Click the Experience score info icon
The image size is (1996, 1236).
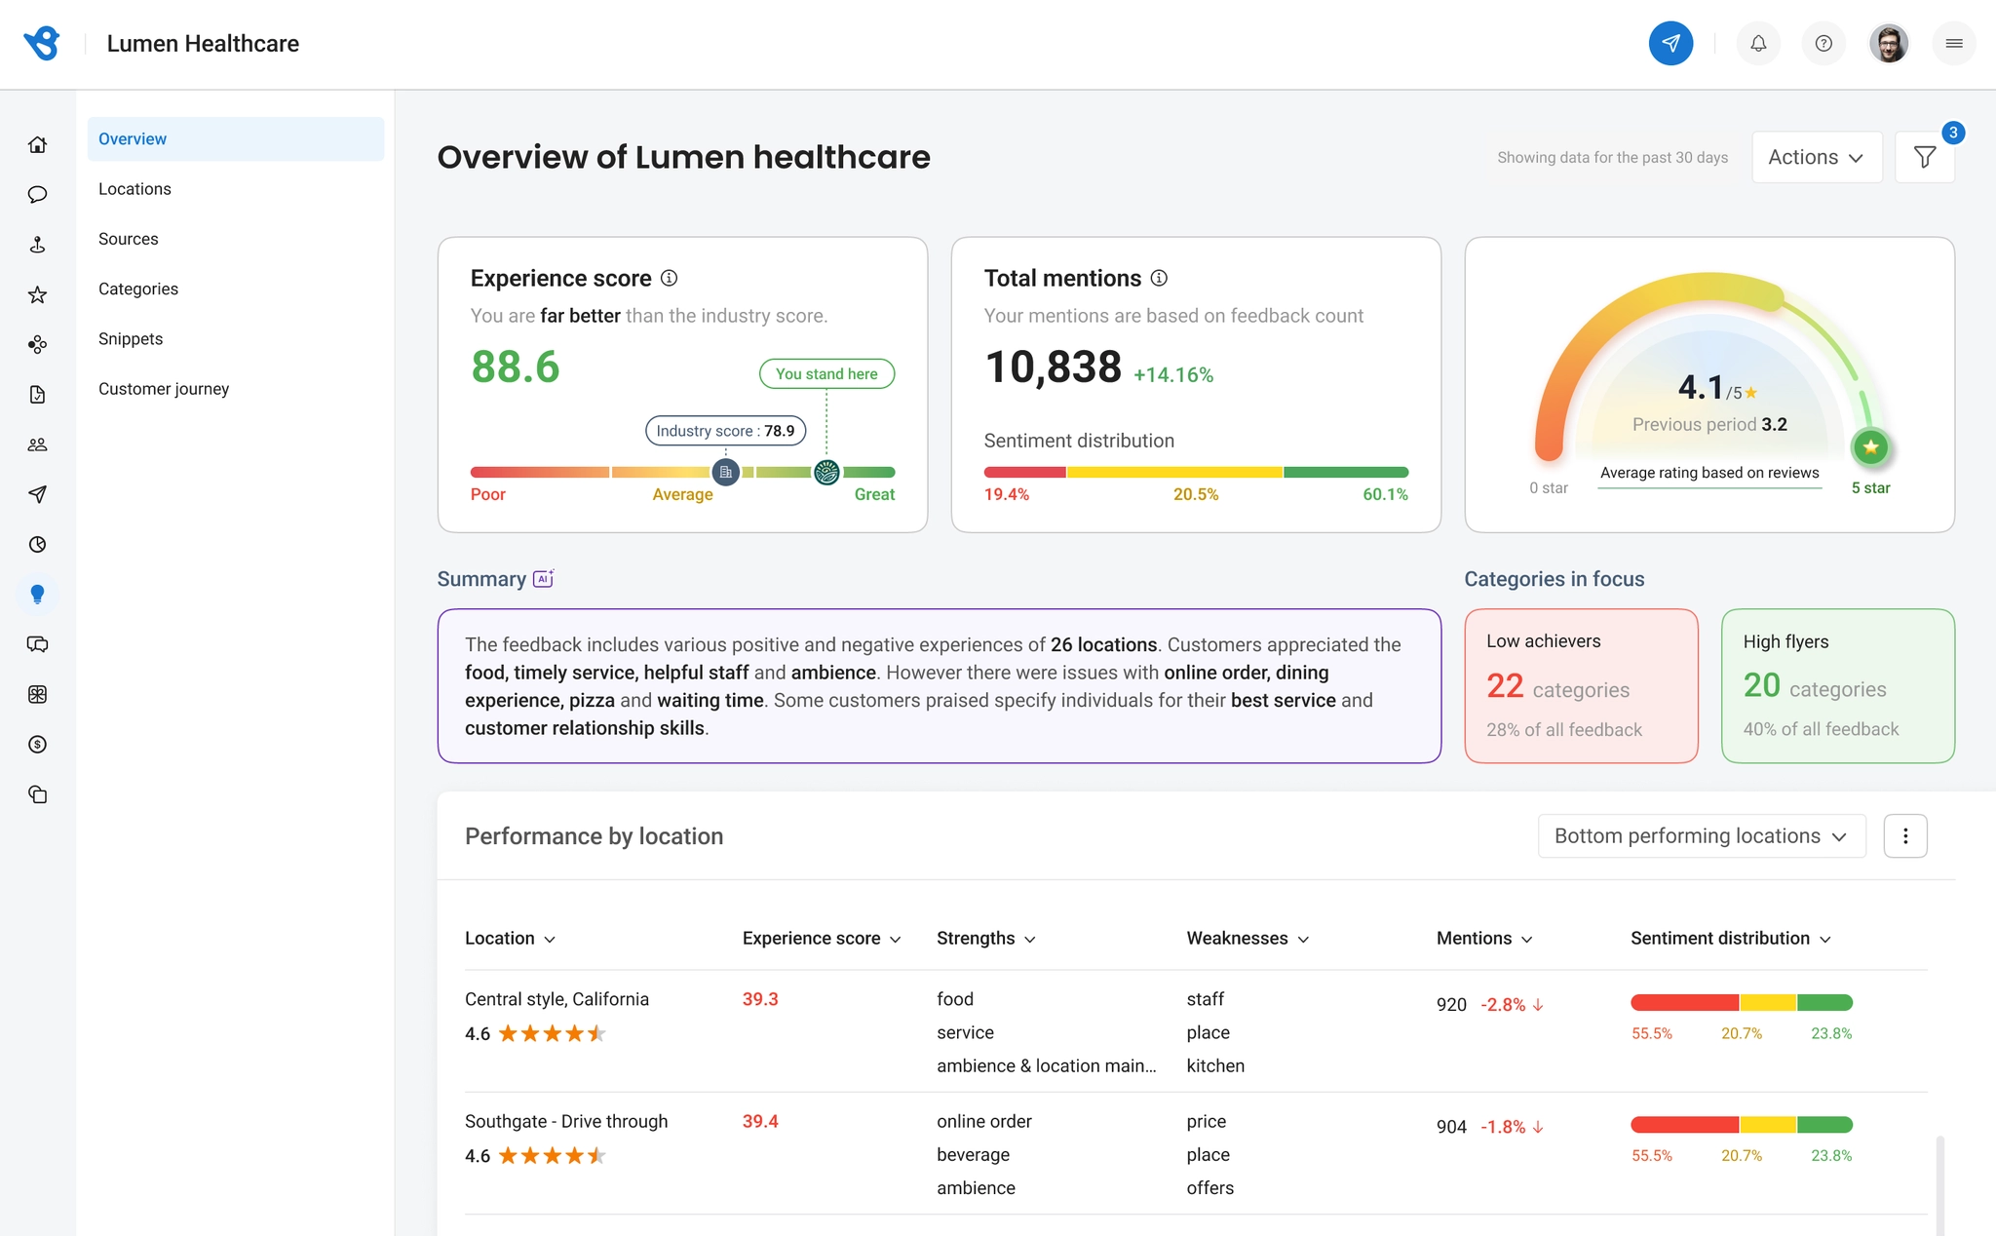pyautogui.click(x=670, y=278)
